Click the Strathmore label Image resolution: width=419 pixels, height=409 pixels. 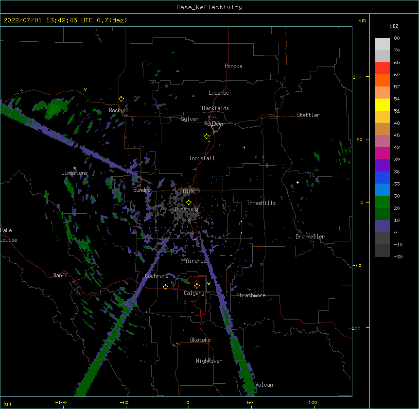251,295
